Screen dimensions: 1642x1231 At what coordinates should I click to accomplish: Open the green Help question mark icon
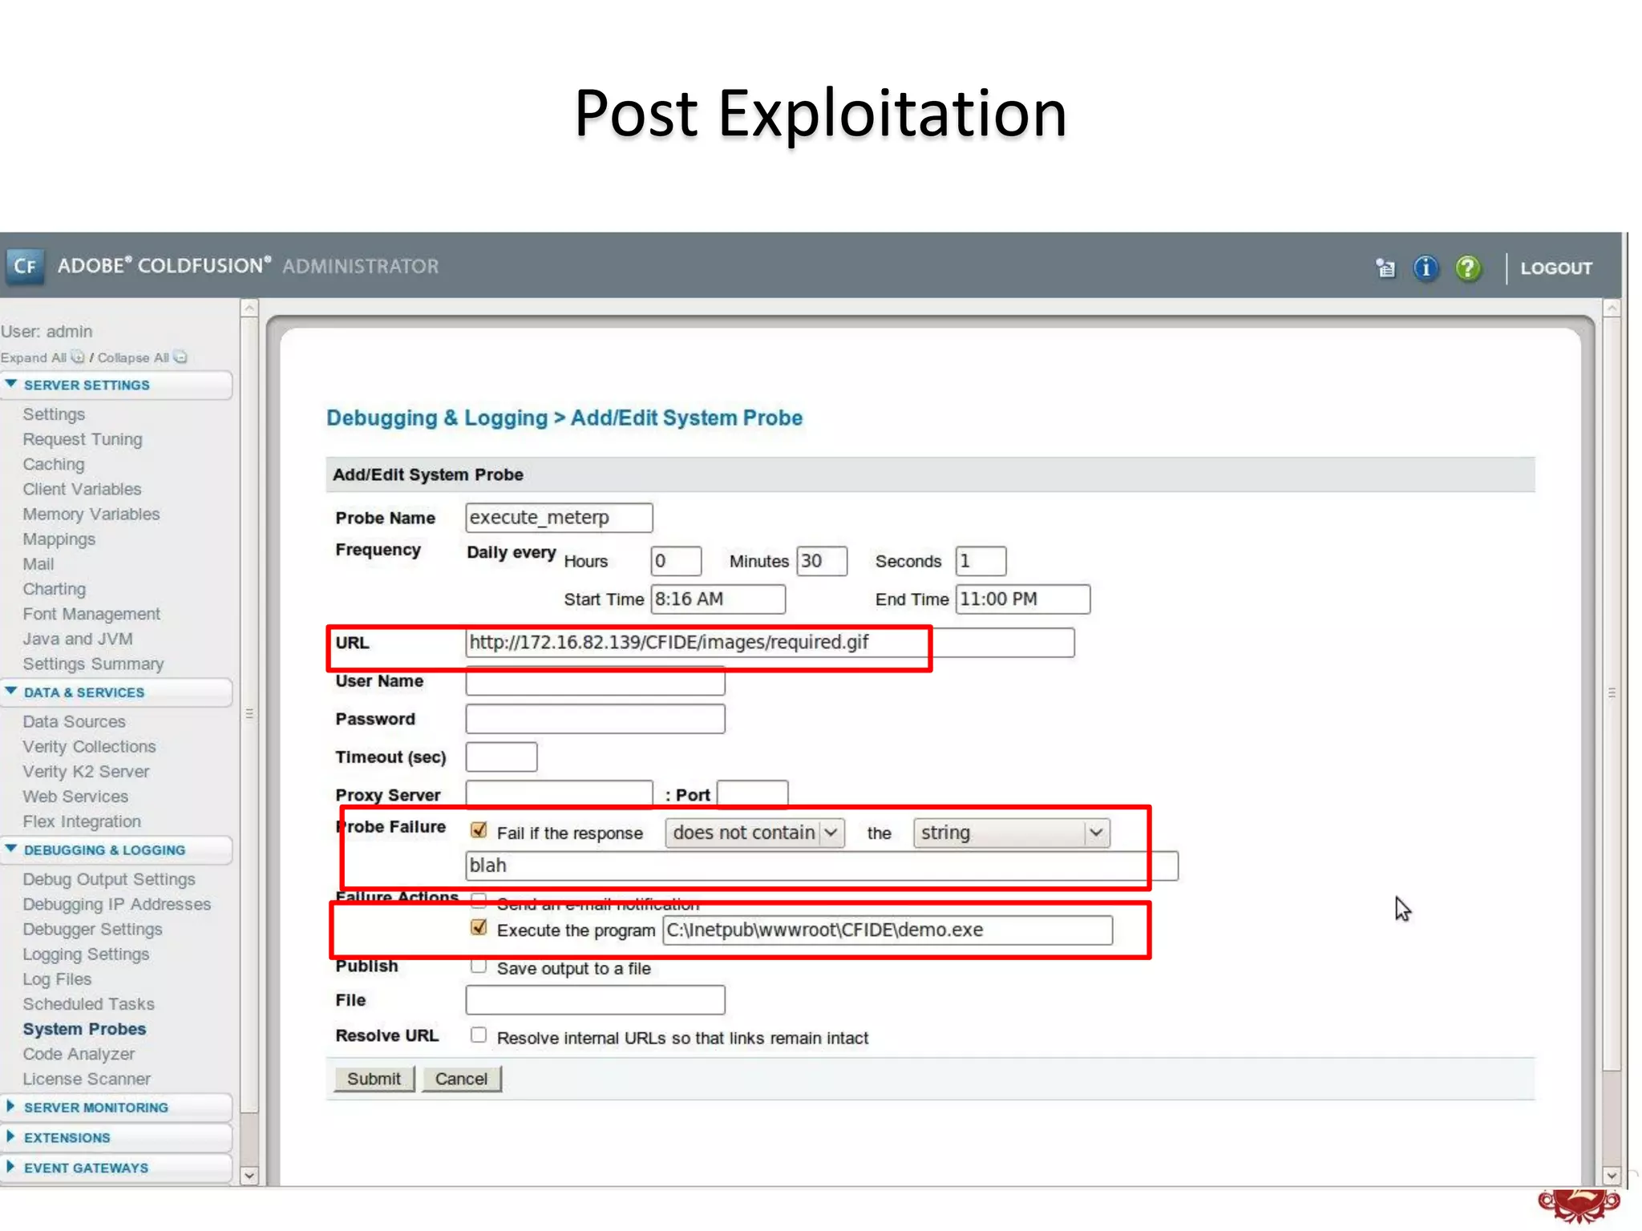(1468, 268)
